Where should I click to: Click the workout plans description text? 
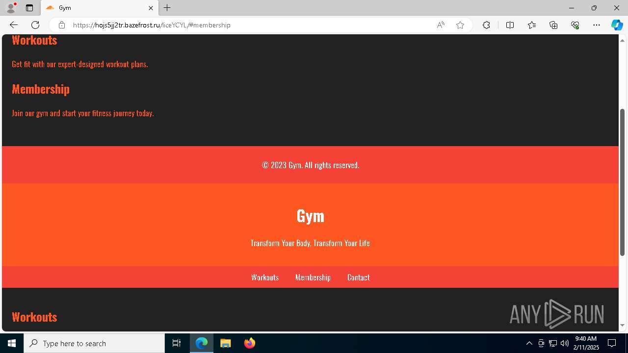point(80,64)
